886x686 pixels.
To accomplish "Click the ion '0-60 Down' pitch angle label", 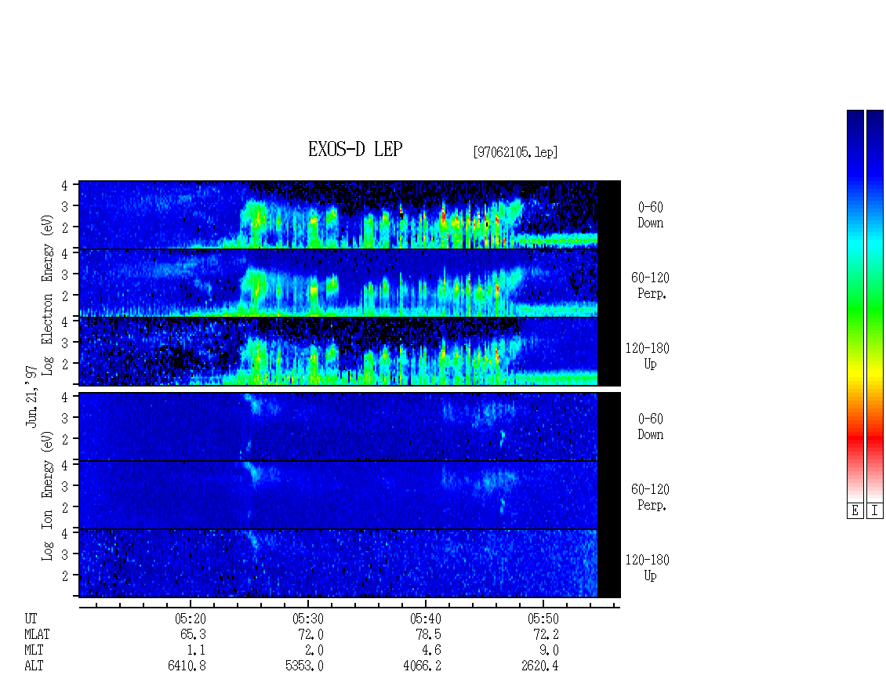I will [x=650, y=426].
